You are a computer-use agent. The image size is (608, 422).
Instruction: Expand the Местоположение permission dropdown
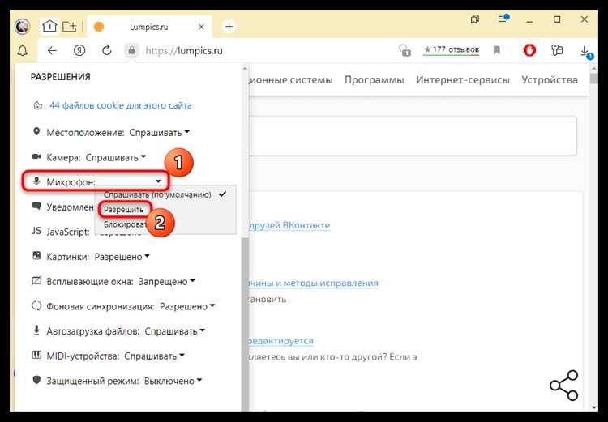tap(160, 133)
